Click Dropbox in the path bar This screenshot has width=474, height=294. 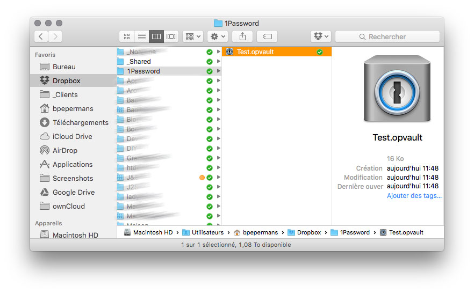[x=304, y=232]
